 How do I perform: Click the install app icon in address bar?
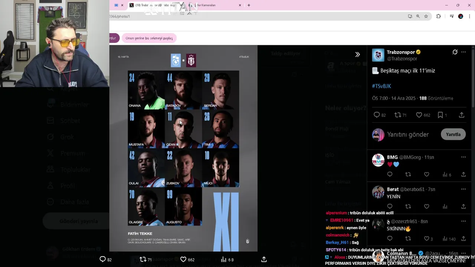[x=410, y=16]
